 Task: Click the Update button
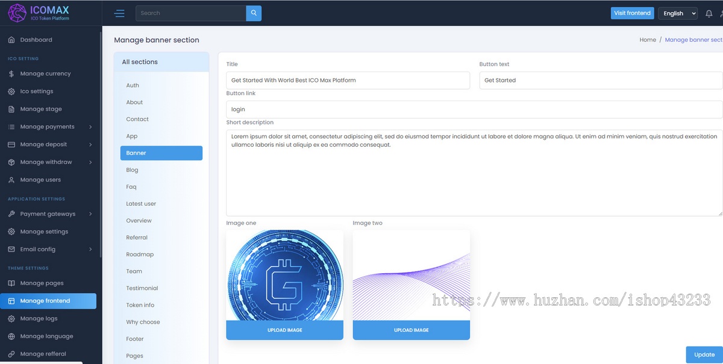(x=704, y=354)
